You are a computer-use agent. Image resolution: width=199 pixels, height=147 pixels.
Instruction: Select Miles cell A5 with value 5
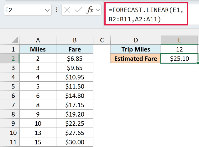(x=38, y=86)
